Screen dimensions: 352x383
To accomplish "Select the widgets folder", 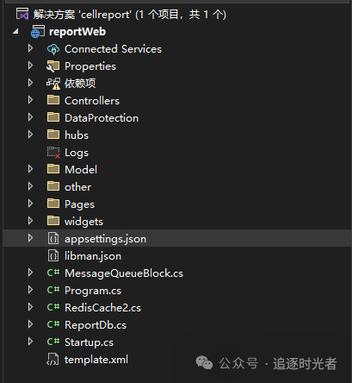I will click(x=83, y=222).
